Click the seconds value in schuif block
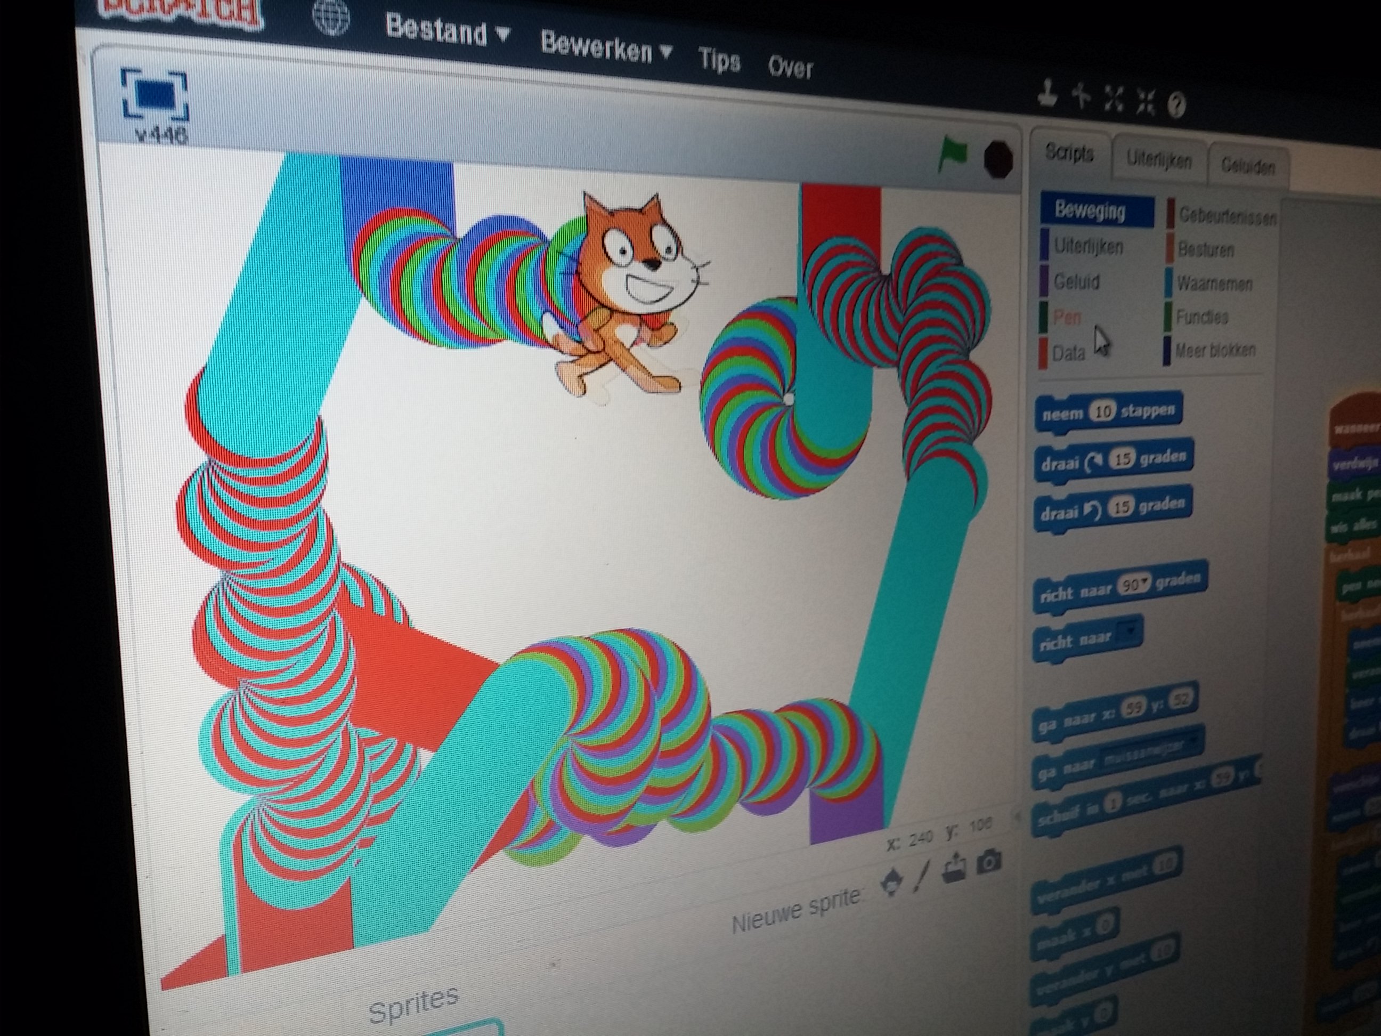This screenshot has height=1036, width=1381. 1111,804
